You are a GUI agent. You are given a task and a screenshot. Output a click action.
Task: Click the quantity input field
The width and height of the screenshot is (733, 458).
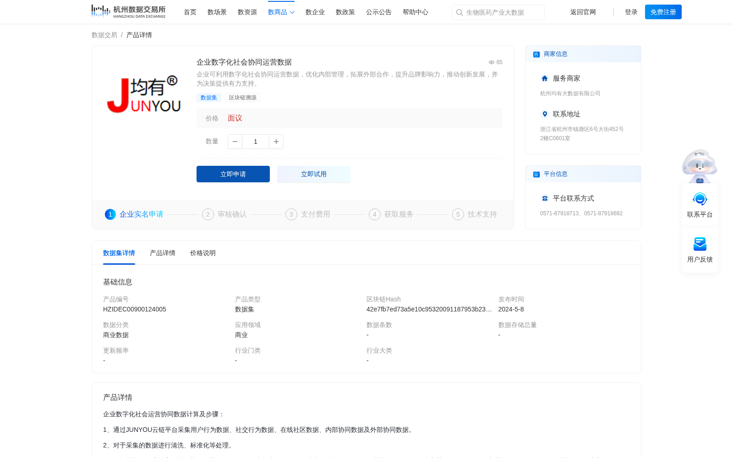(256, 142)
